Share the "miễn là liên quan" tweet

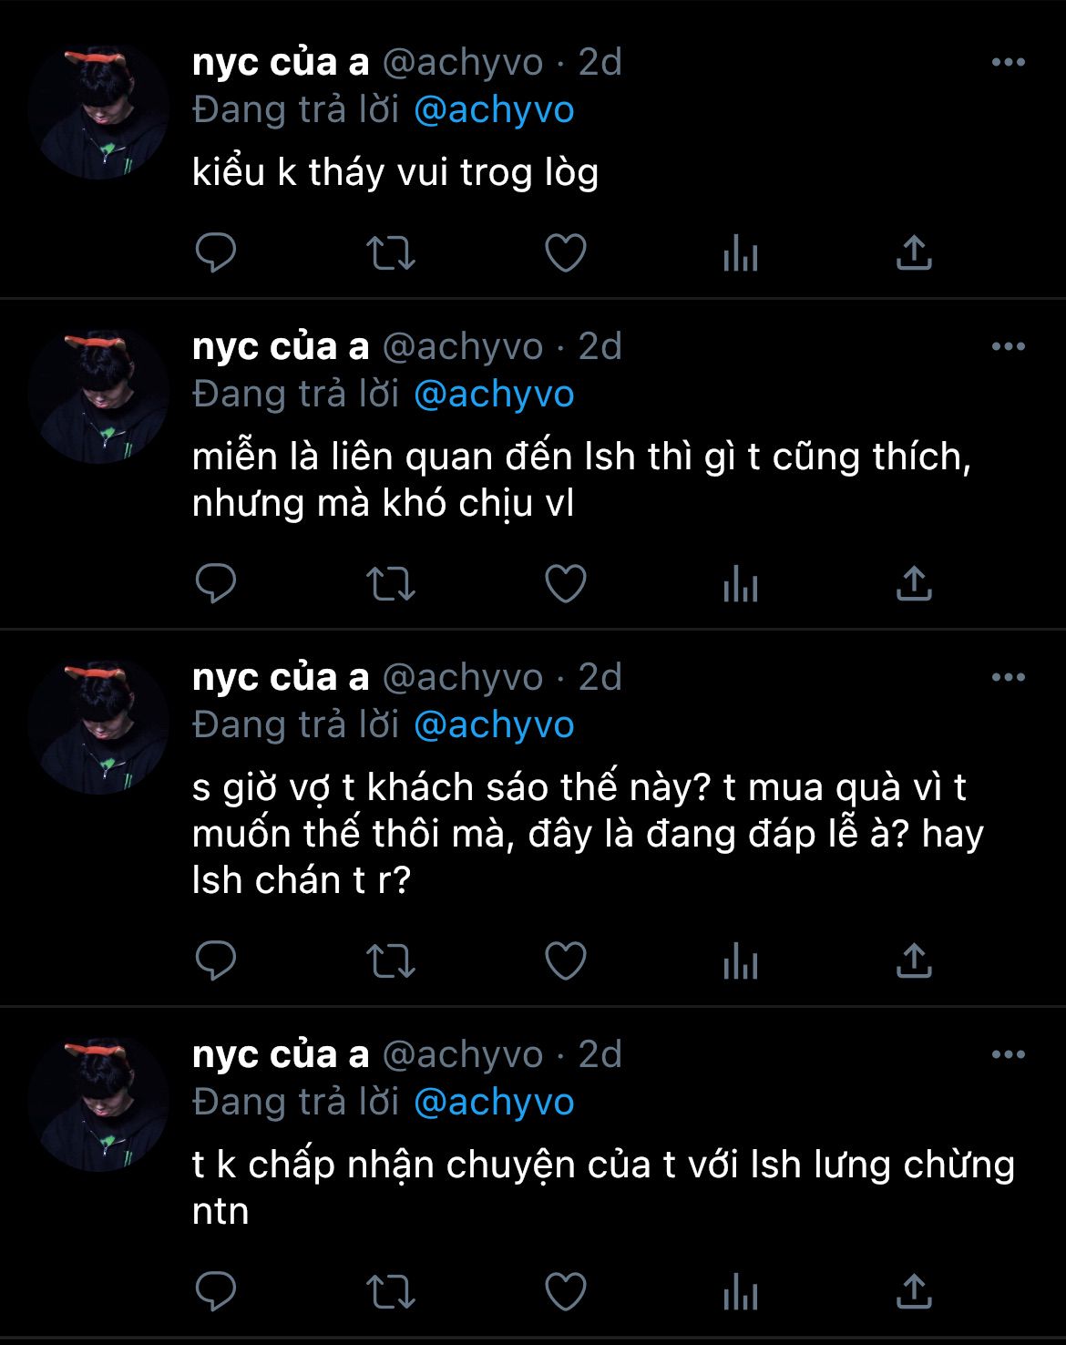(x=914, y=584)
